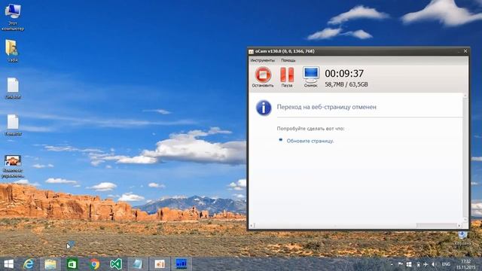Click the blue info icon in oCam page

pyautogui.click(x=264, y=108)
